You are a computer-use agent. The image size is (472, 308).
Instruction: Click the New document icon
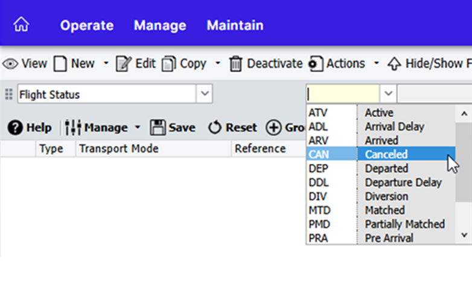[60, 64]
